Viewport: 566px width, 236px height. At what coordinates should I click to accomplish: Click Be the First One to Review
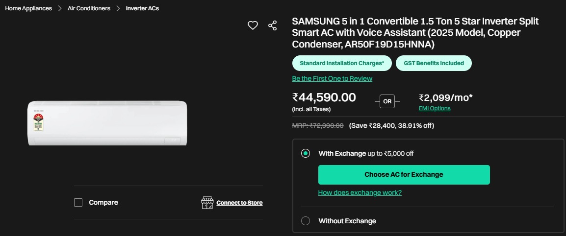332,78
